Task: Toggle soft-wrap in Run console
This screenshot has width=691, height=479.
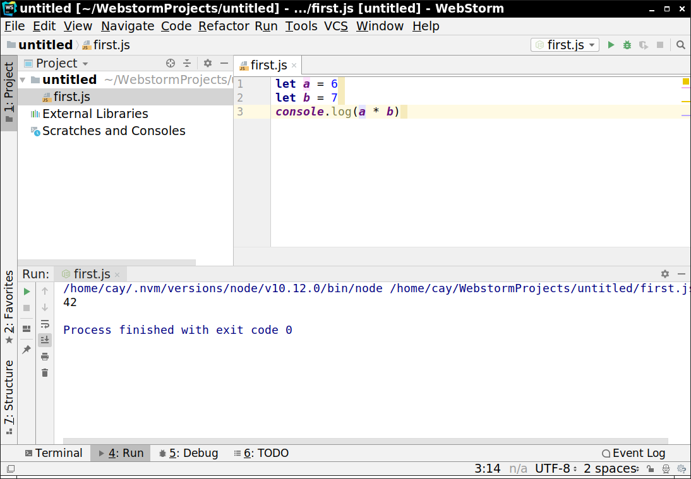Action: coord(45,324)
